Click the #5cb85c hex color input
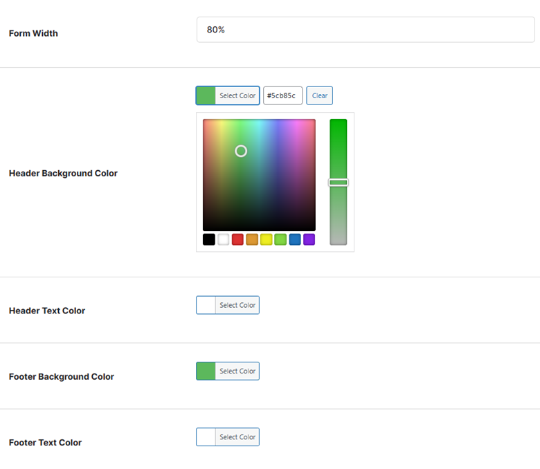The width and height of the screenshot is (540, 469). click(x=282, y=95)
